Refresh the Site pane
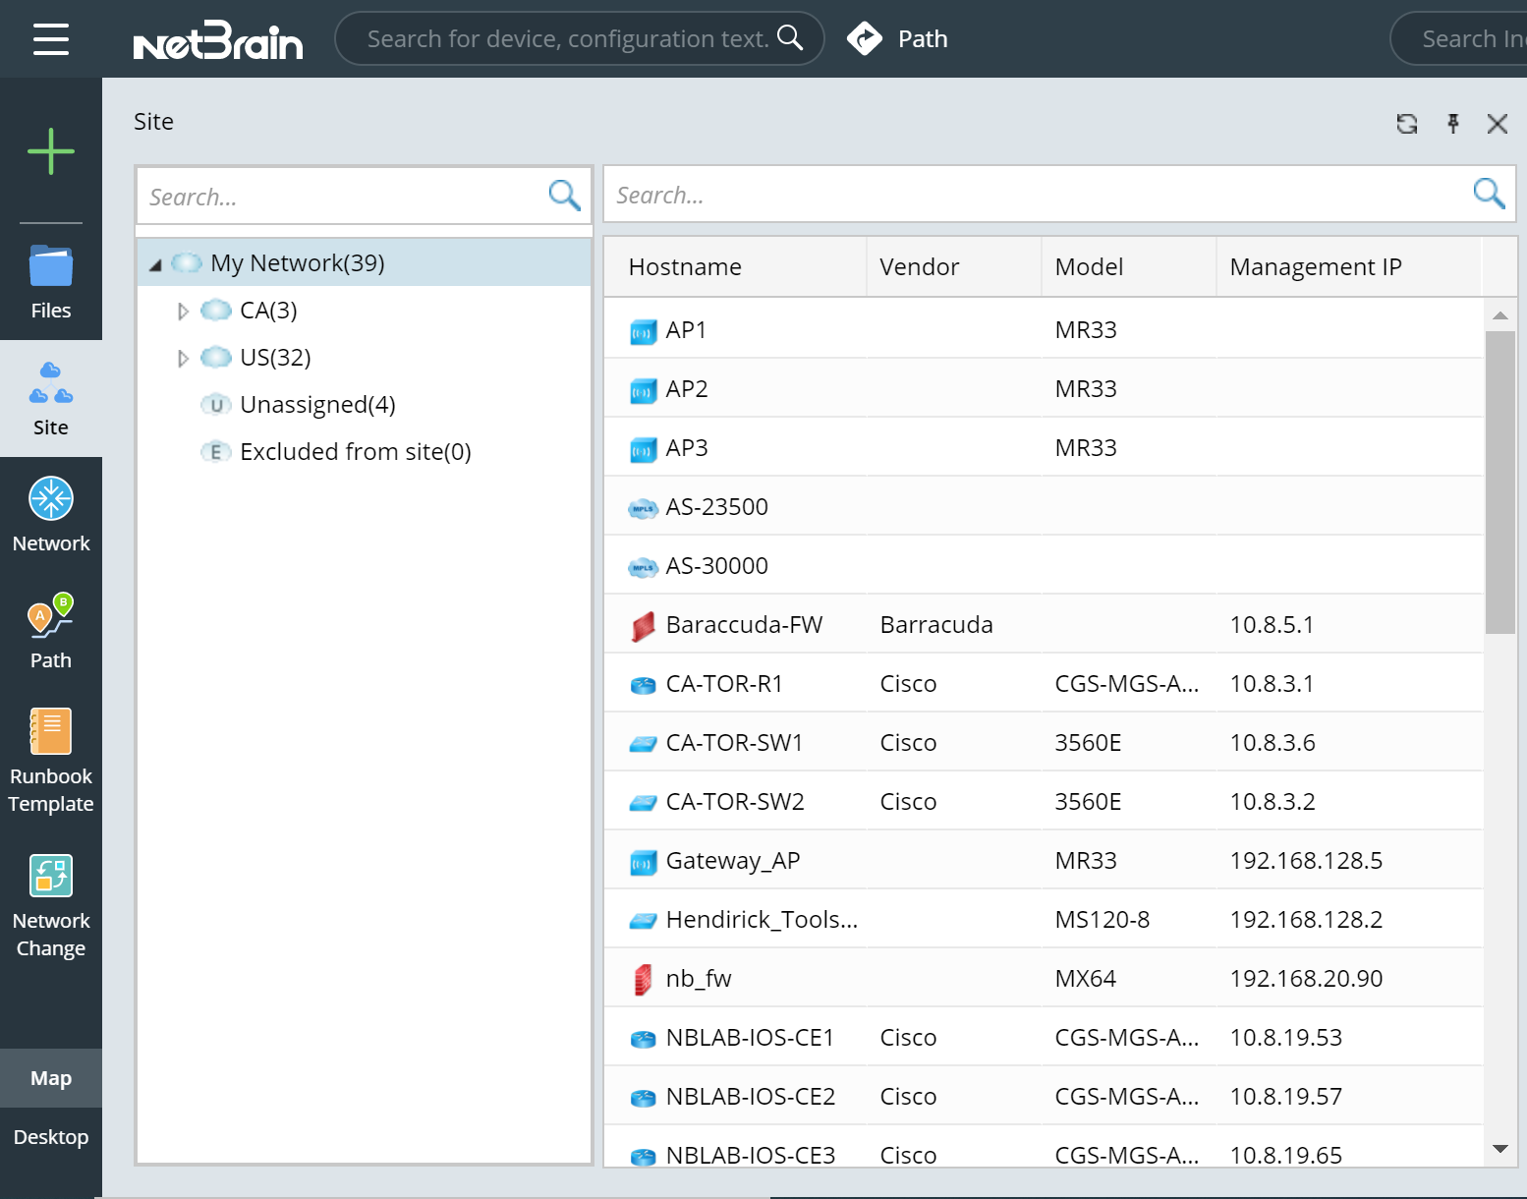 (1407, 124)
